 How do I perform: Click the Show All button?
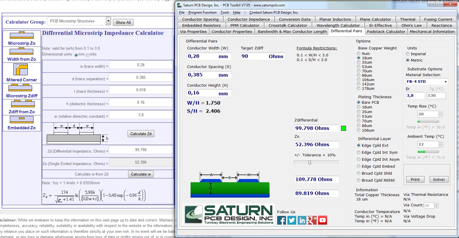click(123, 22)
